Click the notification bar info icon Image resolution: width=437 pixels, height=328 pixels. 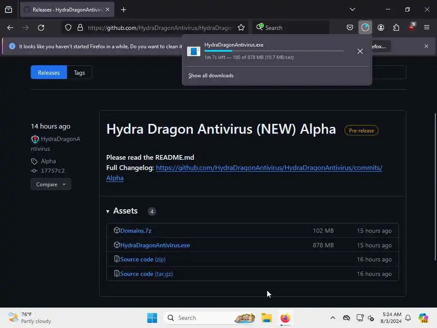(12, 46)
